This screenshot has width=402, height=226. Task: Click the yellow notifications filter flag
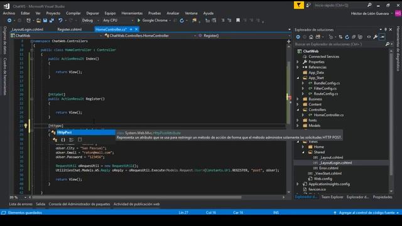pyautogui.click(x=299, y=5)
